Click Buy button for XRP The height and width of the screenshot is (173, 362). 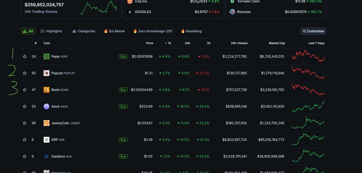pyautogui.click(x=123, y=139)
